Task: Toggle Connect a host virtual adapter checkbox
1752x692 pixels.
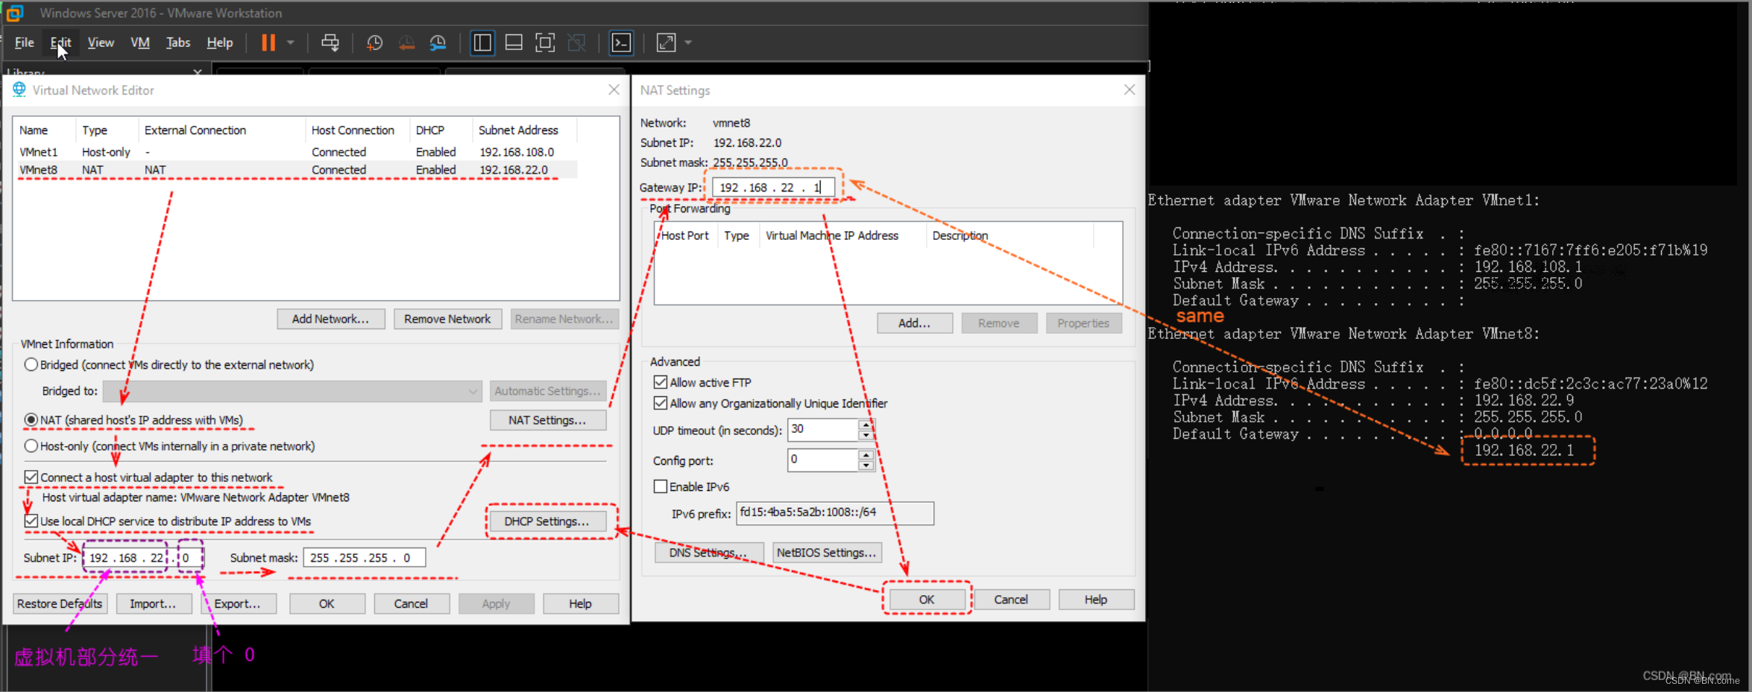Action: tap(31, 477)
